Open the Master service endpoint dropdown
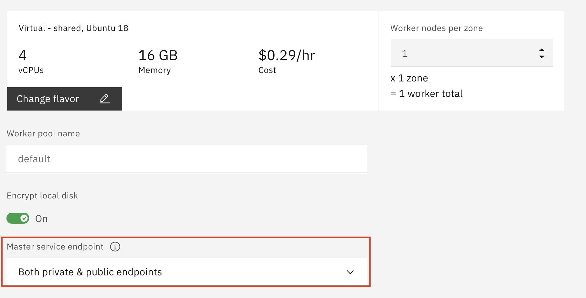 [x=187, y=272]
